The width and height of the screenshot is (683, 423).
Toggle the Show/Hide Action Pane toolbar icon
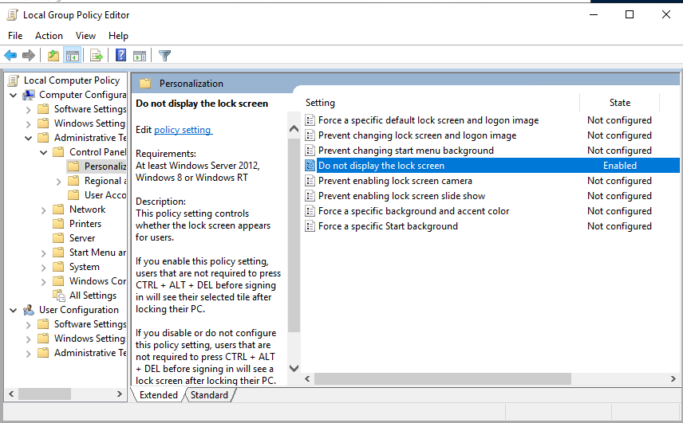click(x=140, y=55)
